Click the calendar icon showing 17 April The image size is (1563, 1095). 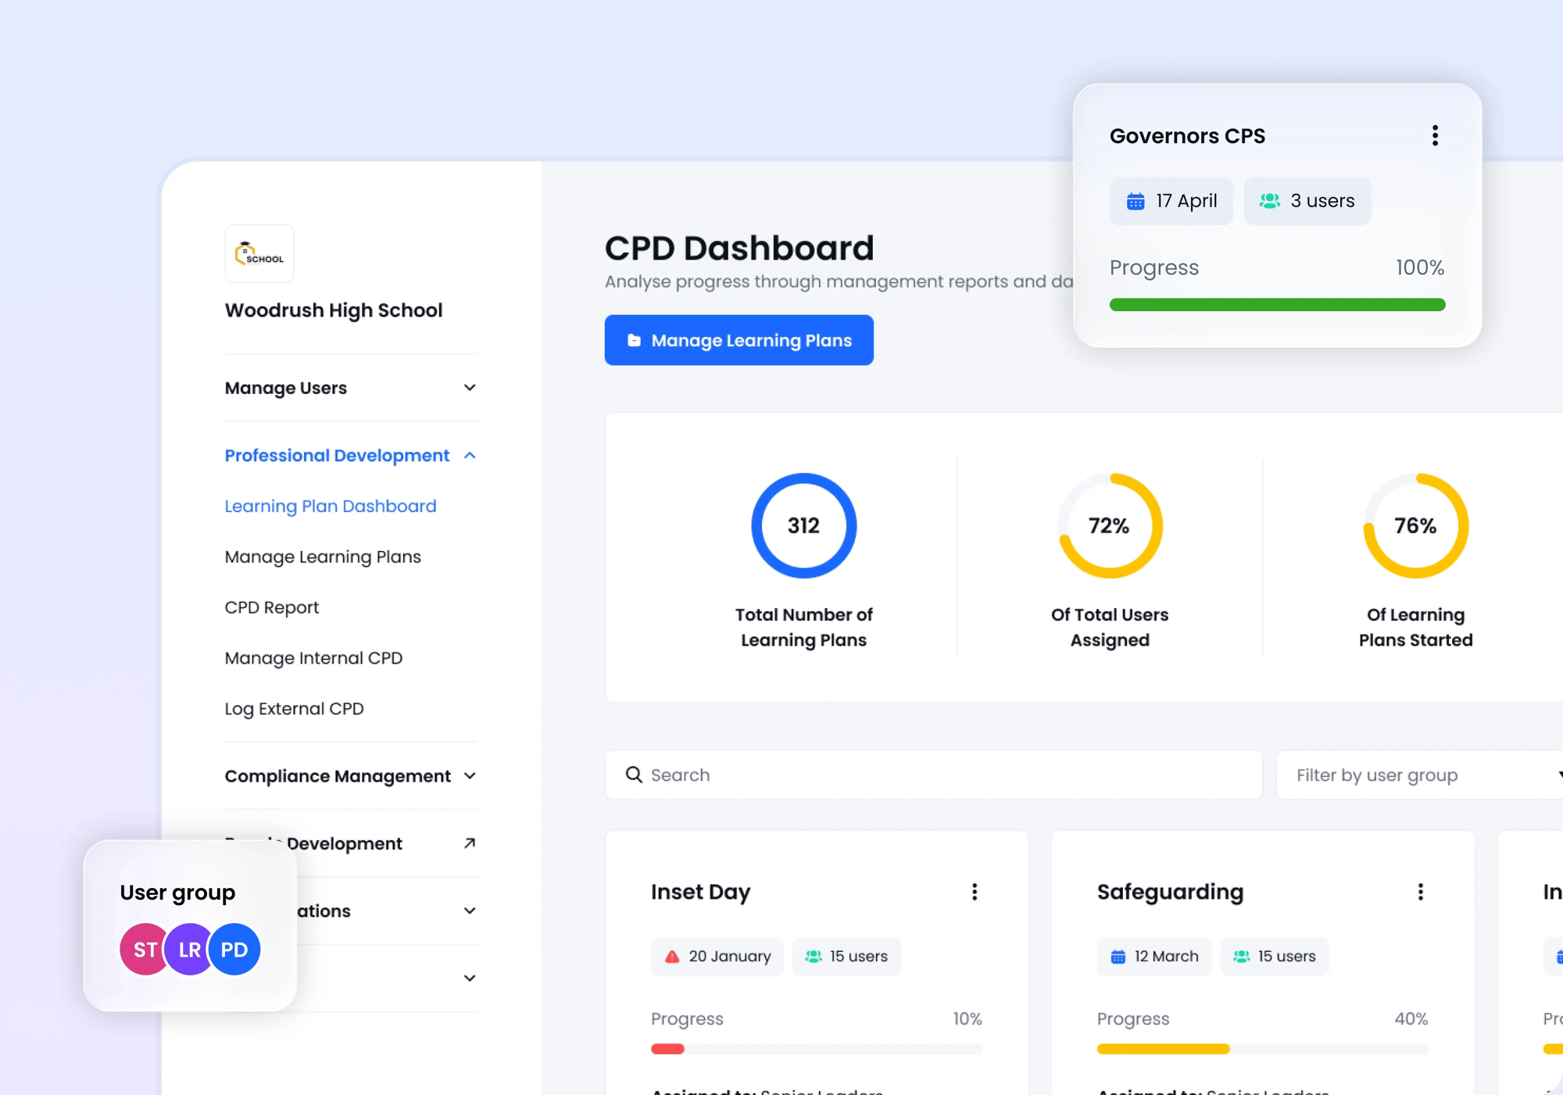(x=1136, y=201)
